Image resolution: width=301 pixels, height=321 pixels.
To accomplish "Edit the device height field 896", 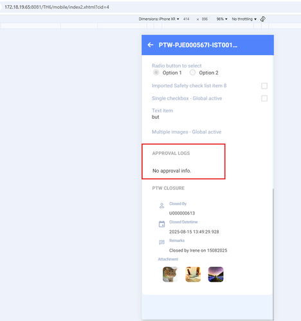I will click(x=205, y=19).
